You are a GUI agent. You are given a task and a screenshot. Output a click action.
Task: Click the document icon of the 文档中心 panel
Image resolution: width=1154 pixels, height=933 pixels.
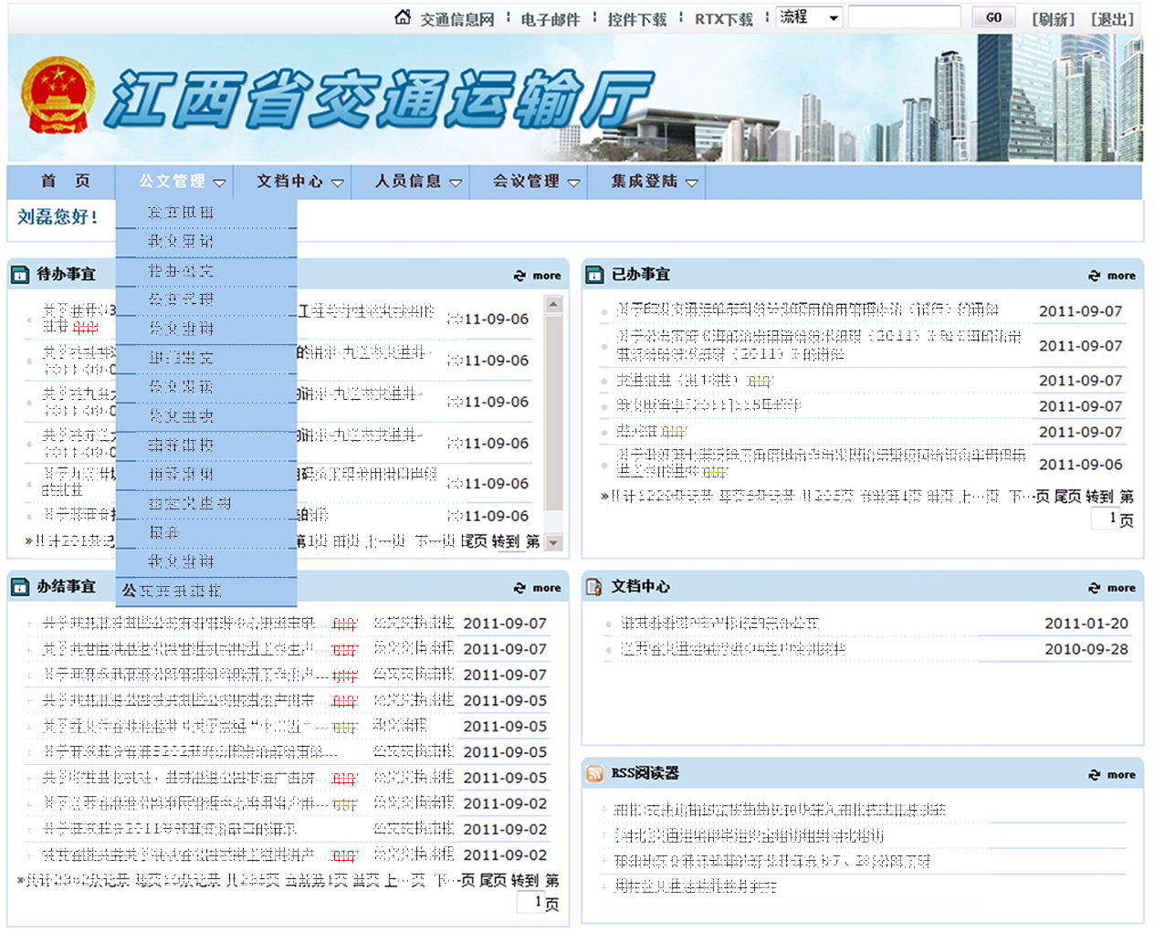(x=594, y=586)
